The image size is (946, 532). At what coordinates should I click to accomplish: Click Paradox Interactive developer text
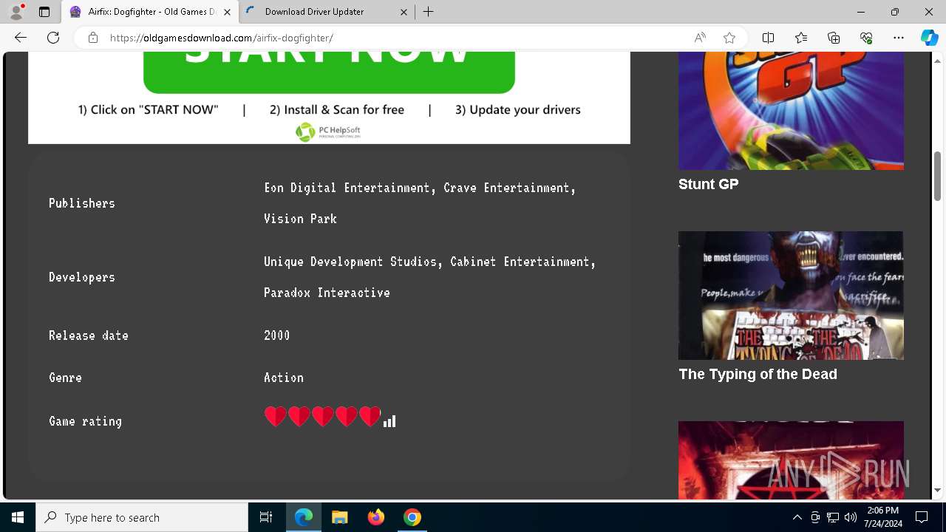[327, 293]
